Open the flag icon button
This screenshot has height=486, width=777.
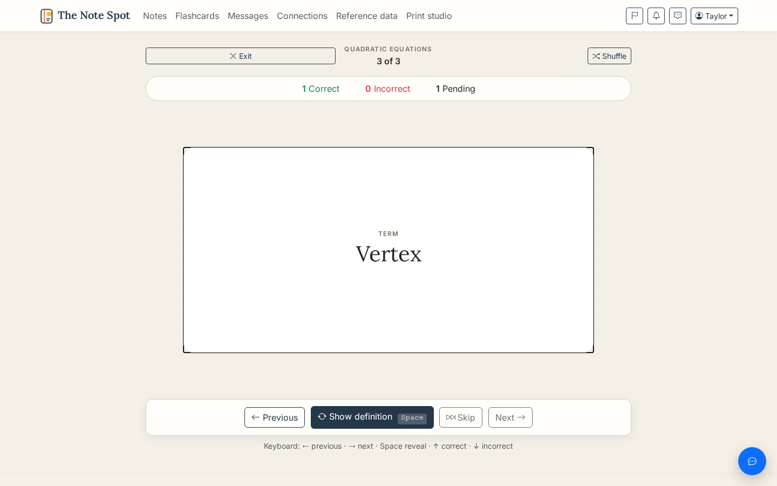[635, 16]
